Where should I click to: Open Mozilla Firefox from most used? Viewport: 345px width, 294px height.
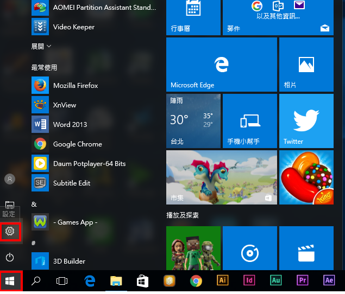(95, 85)
